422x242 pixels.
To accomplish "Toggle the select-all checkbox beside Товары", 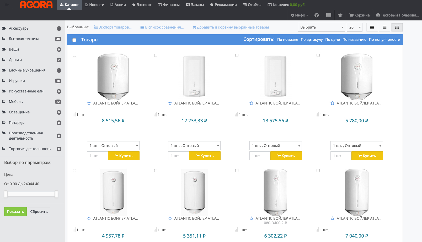I will (74, 40).
